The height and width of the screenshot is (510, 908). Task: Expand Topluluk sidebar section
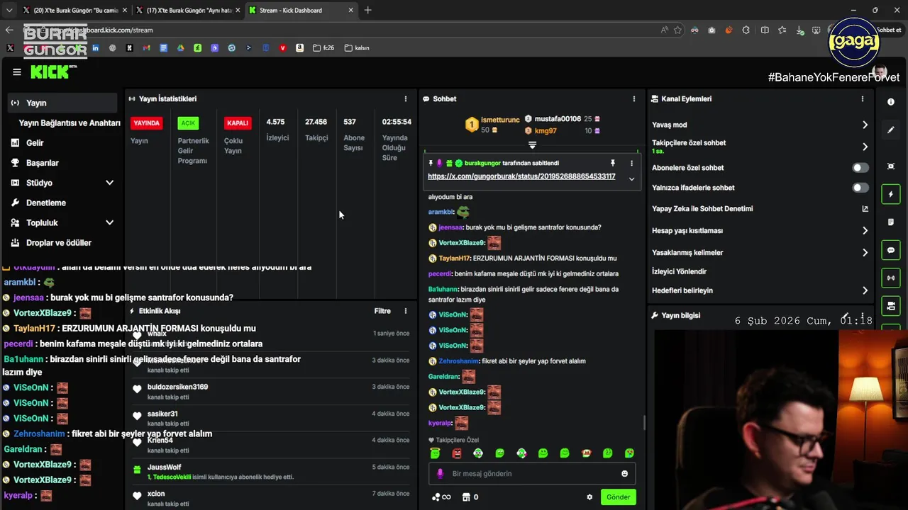pos(109,222)
